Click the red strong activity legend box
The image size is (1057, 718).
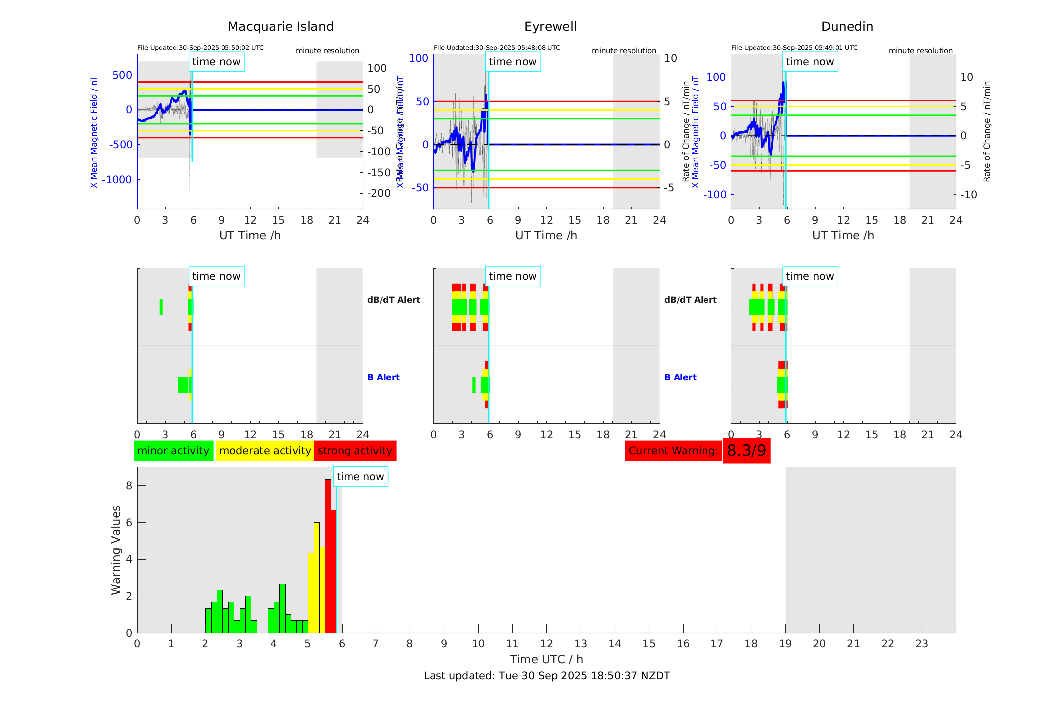tap(355, 451)
